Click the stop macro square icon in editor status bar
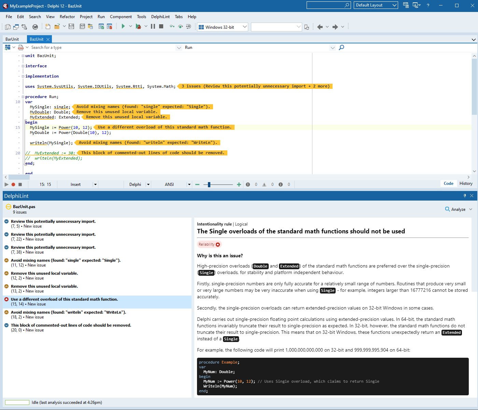 click(x=20, y=184)
